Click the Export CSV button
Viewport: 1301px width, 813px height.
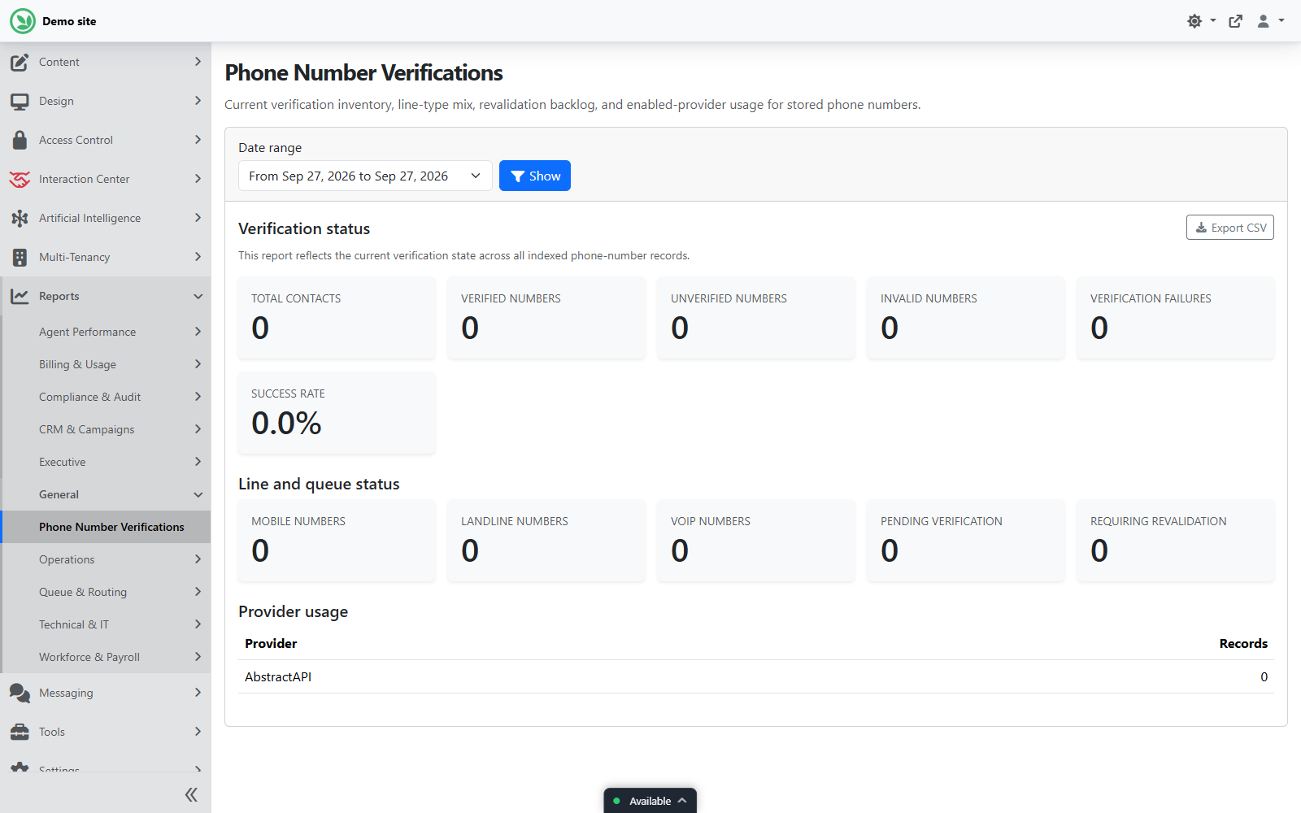click(x=1230, y=228)
